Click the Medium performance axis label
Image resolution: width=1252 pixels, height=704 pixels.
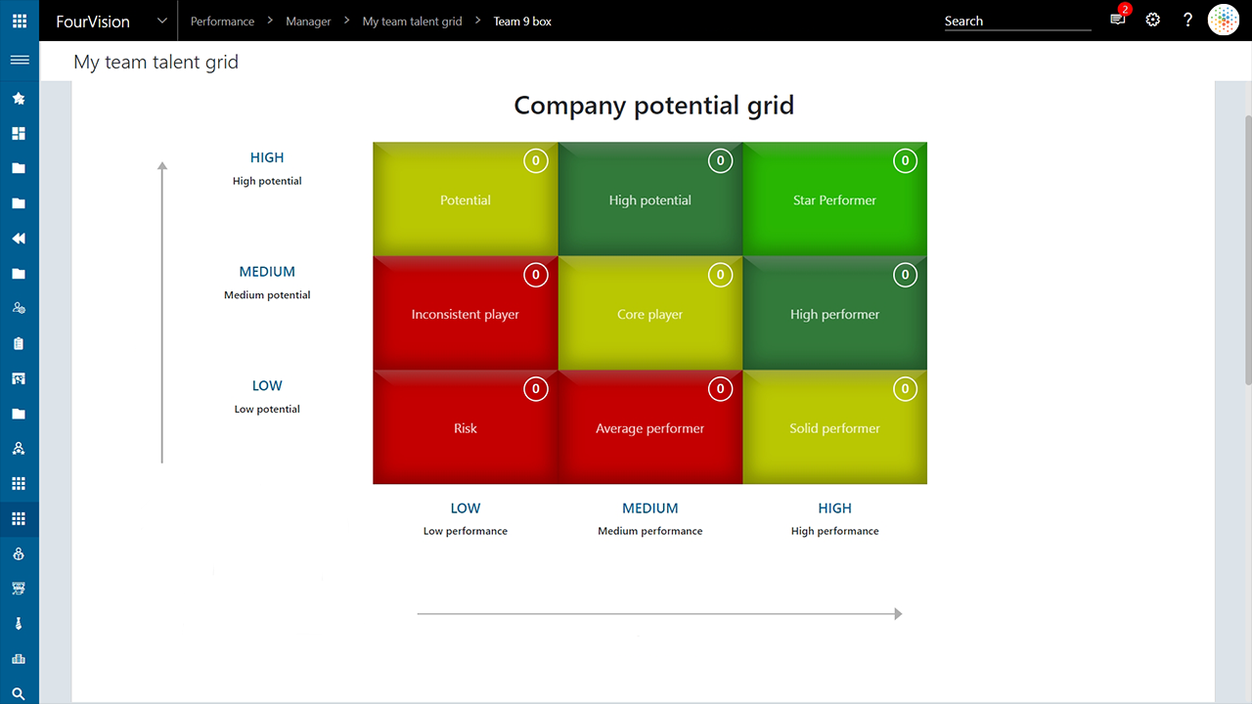[x=650, y=531]
